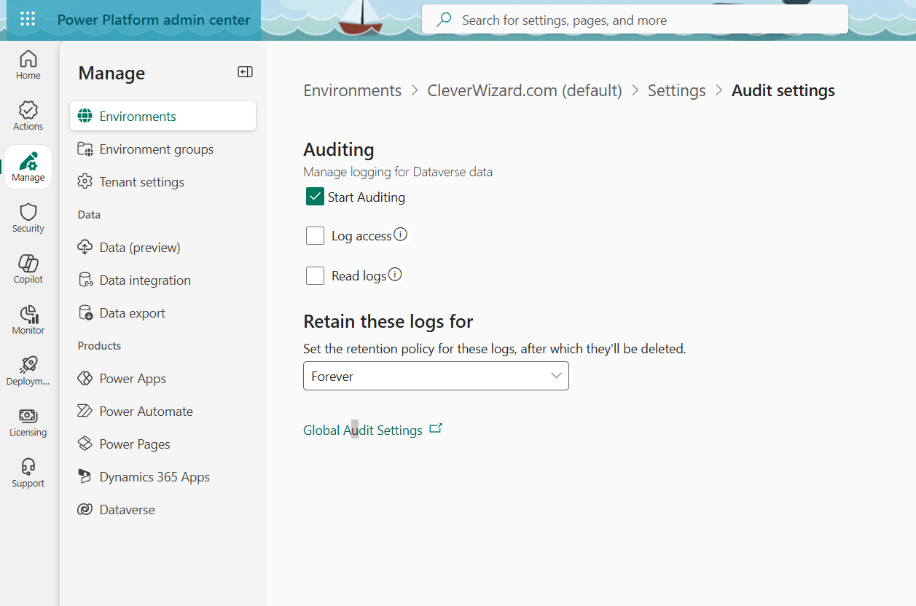
Task: Open the Deployment rocket icon
Action: 28,365
